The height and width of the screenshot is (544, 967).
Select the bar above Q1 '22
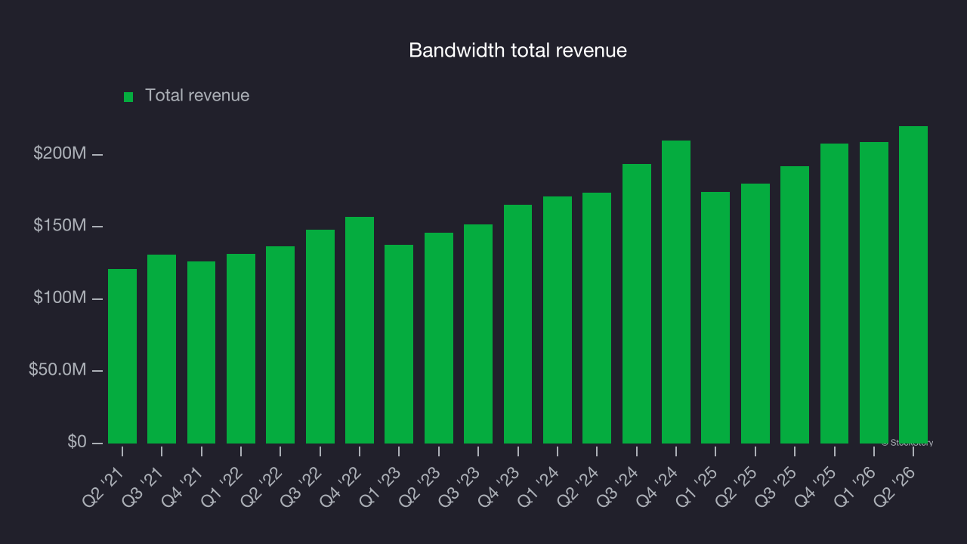tap(241, 348)
